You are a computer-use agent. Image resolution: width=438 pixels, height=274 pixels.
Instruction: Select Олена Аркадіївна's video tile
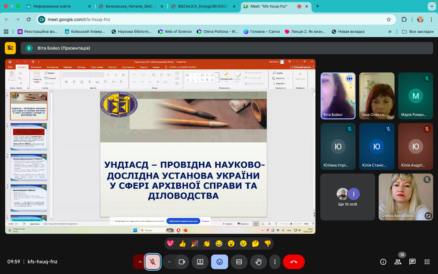click(x=405, y=197)
